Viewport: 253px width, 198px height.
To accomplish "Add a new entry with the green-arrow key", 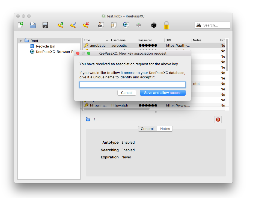I will 60,25.
